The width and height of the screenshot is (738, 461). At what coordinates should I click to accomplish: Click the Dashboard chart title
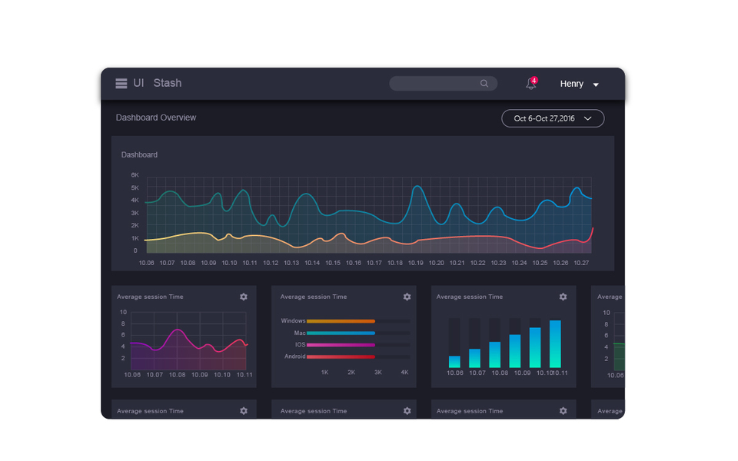pyautogui.click(x=139, y=154)
